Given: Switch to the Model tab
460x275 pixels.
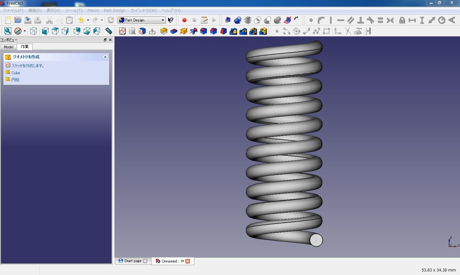Looking at the screenshot, I should [8, 47].
